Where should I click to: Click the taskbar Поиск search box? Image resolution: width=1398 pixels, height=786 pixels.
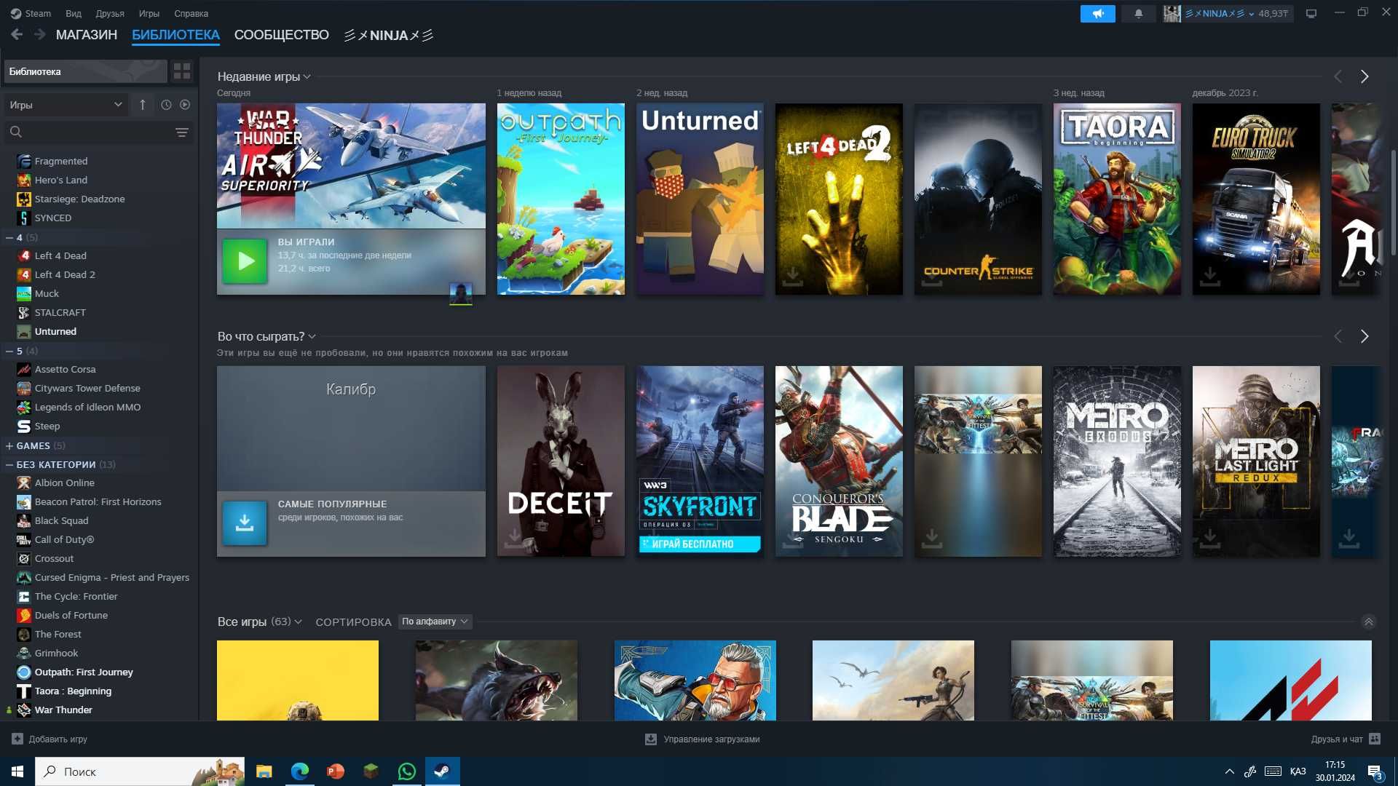(140, 771)
